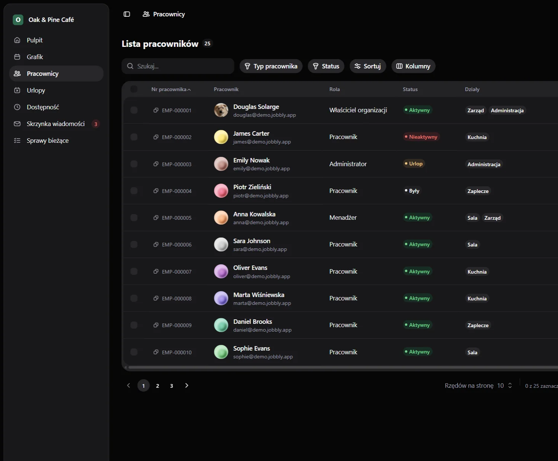Click into the Szukaj search field
The width and height of the screenshot is (558, 461).
(178, 66)
